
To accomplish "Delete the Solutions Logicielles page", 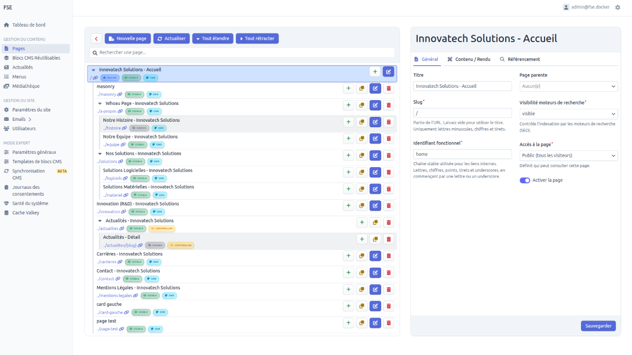I will pyautogui.click(x=389, y=172).
